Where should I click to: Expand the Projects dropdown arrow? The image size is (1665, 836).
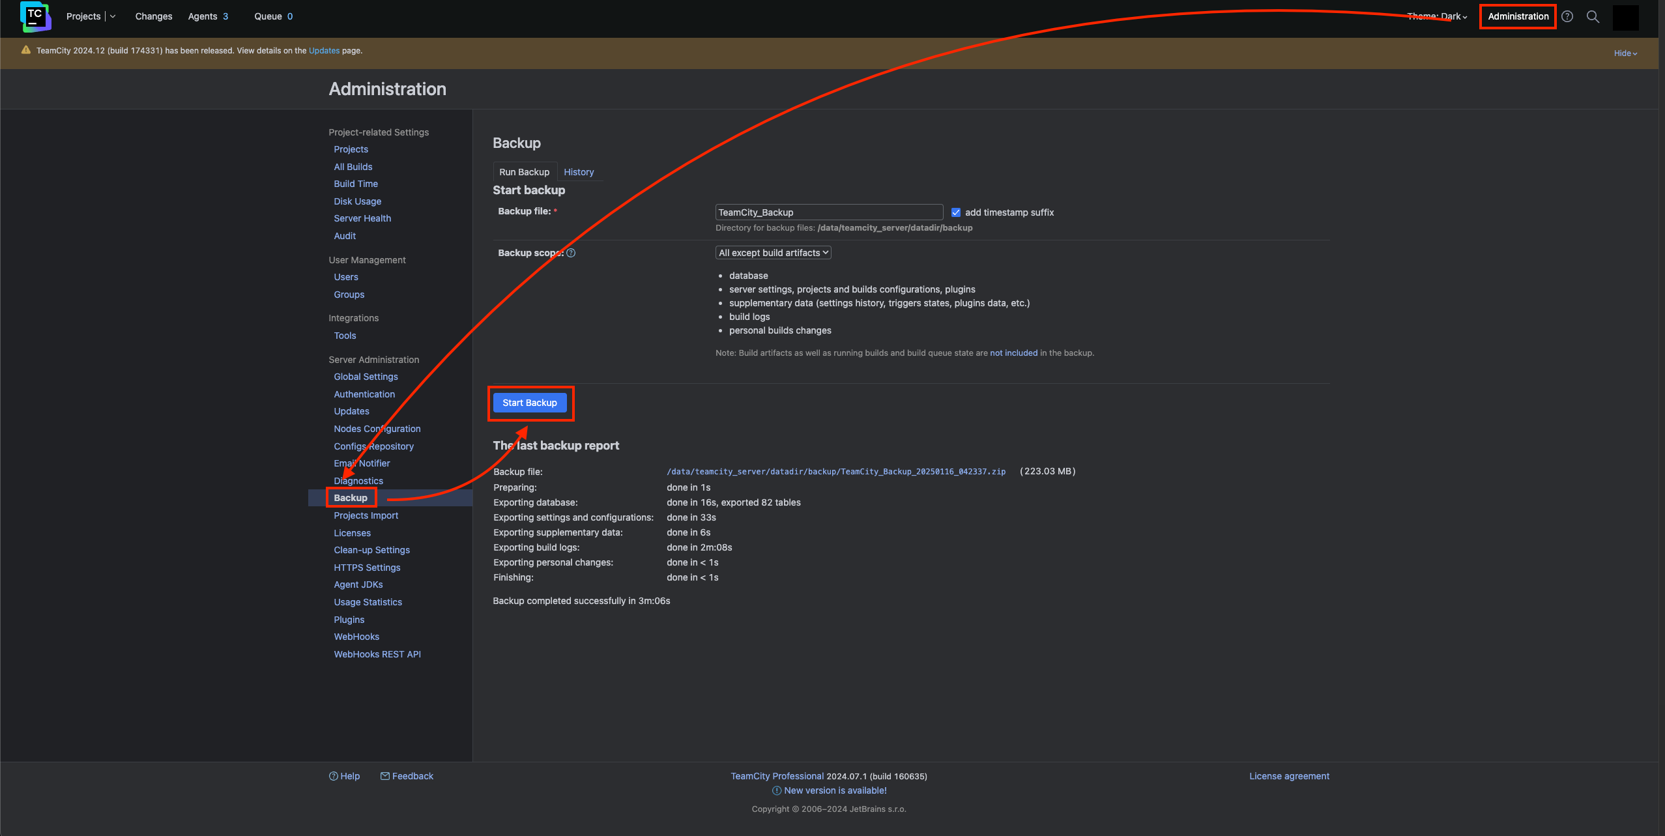coord(113,17)
